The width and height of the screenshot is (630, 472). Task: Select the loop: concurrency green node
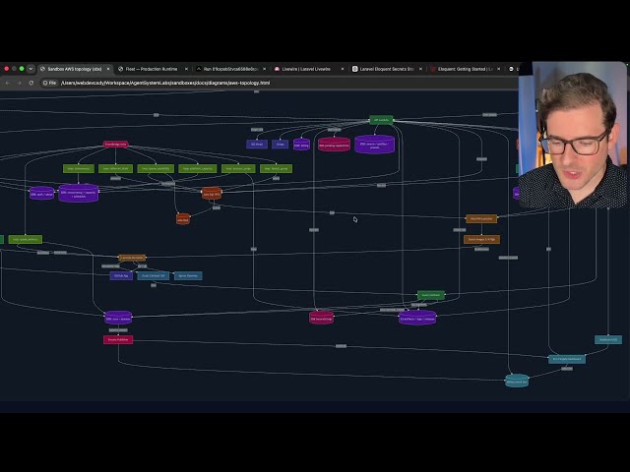coord(79,168)
